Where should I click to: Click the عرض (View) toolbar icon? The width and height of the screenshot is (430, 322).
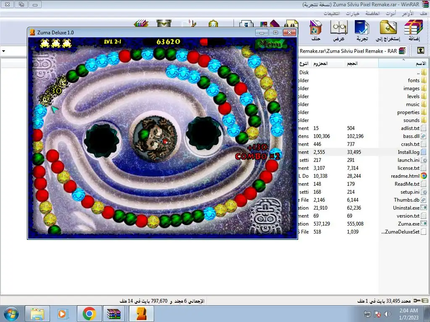click(x=339, y=30)
